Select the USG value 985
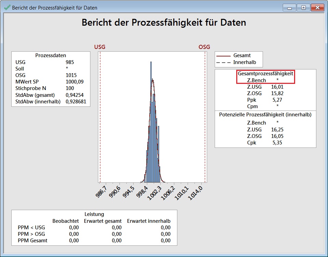This screenshot has width=328, height=257. click(x=70, y=62)
